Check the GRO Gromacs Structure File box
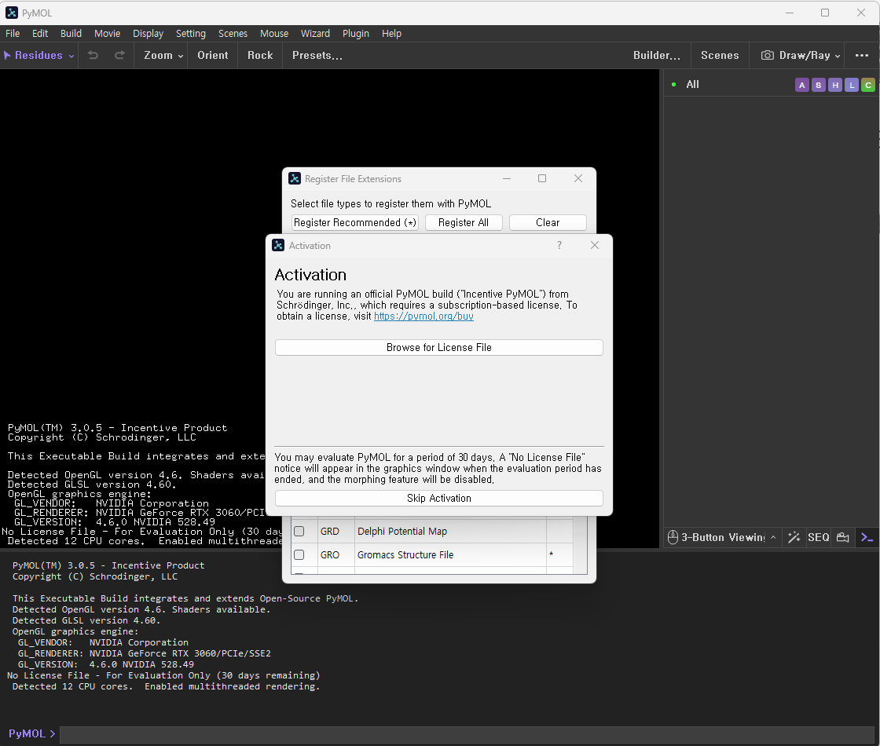Image resolution: width=880 pixels, height=746 pixels. [x=299, y=554]
